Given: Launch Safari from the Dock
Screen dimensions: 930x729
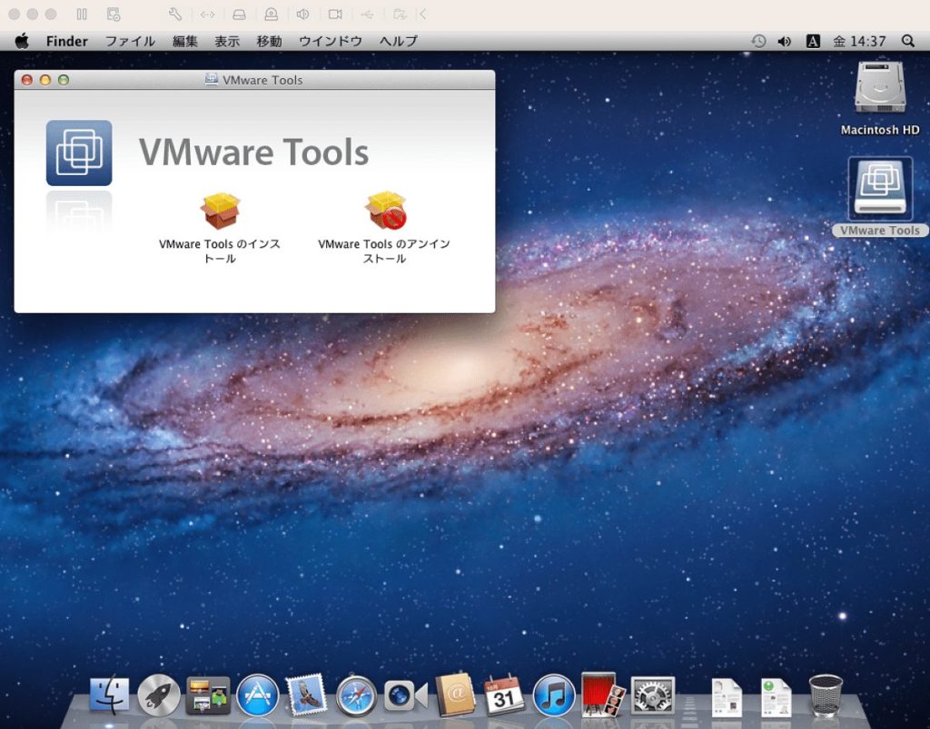Looking at the screenshot, I should point(356,694).
